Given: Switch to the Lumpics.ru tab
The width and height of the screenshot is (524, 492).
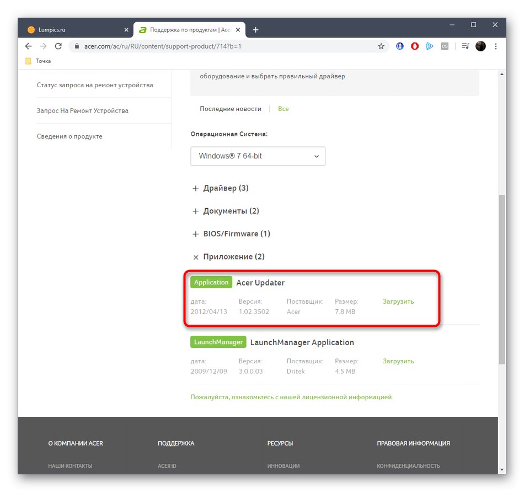Looking at the screenshot, I should 78,30.
